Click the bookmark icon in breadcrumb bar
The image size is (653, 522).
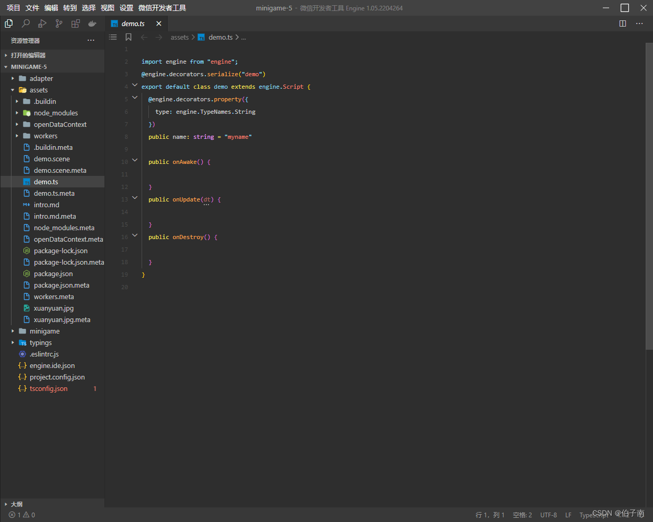[x=129, y=37]
